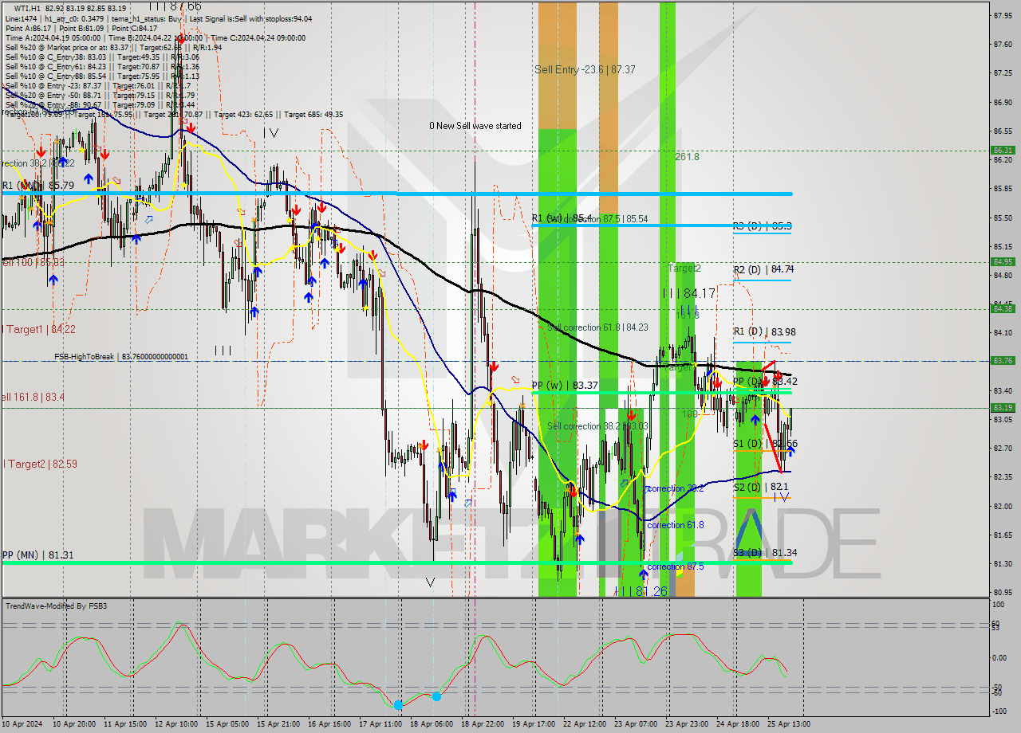Click the '10 Apr 2024' time axis label
Viewport: 1021px width, 733px height.
click(x=22, y=724)
